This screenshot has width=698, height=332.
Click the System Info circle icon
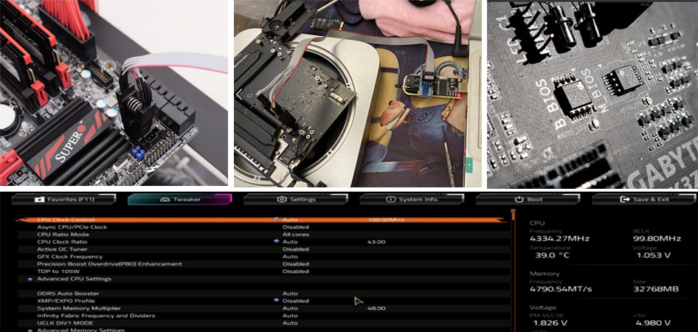tap(391, 199)
